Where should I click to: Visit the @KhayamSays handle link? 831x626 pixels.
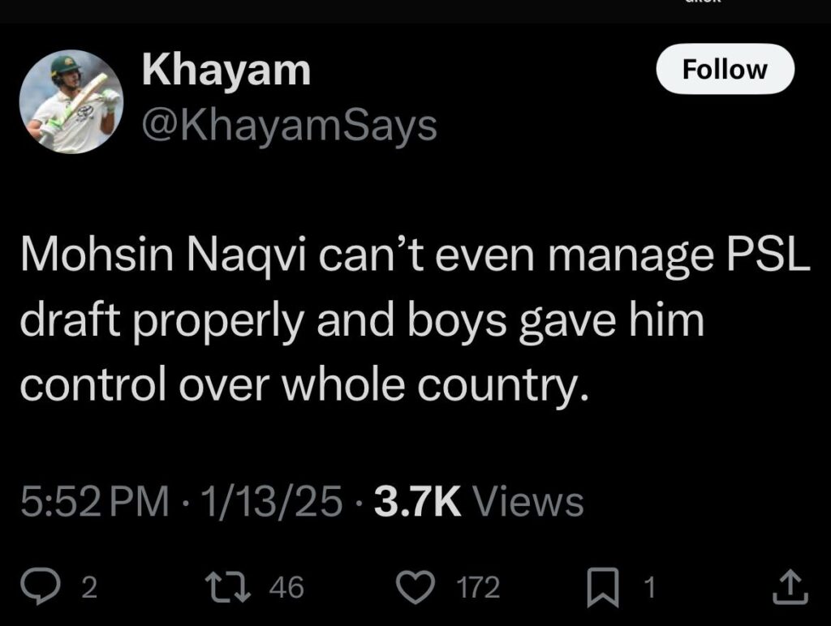[289, 126]
